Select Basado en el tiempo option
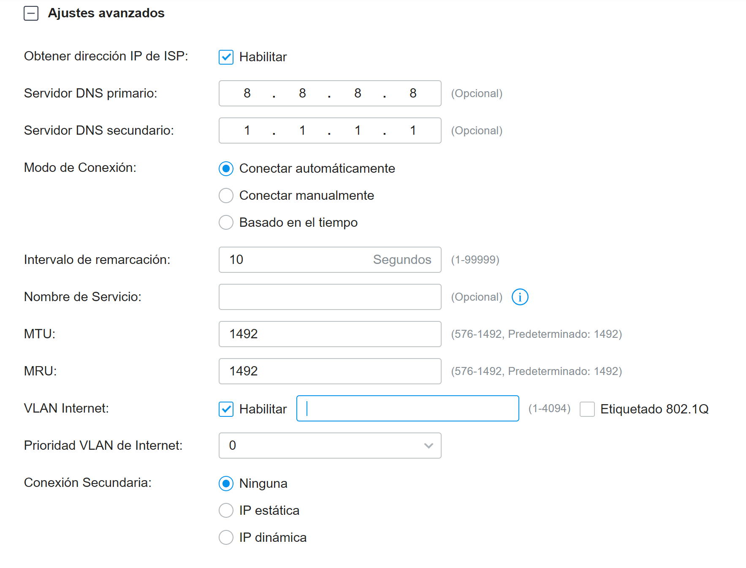Viewport: 746px width, 568px height. pos(226,223)
